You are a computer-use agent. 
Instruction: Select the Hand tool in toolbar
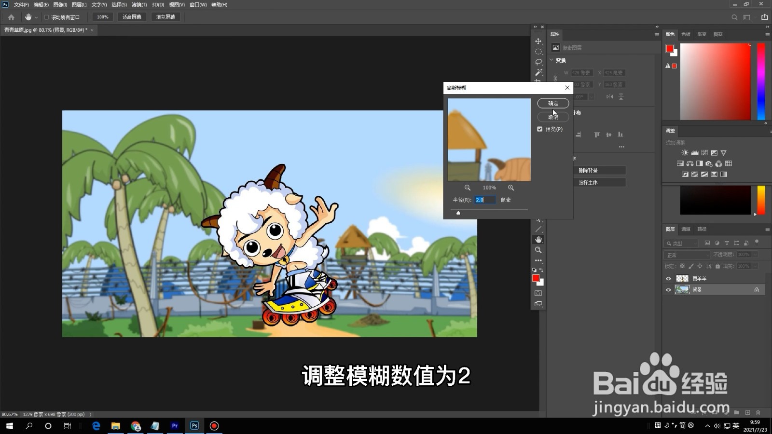(x=538, y=240)
